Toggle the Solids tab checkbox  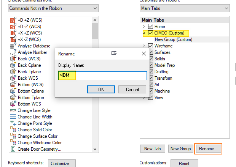[151, 59]
